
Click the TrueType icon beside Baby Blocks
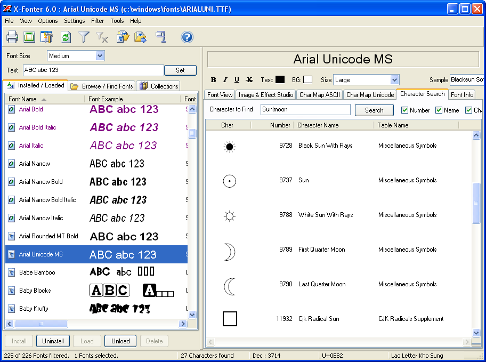click(12, 291)
